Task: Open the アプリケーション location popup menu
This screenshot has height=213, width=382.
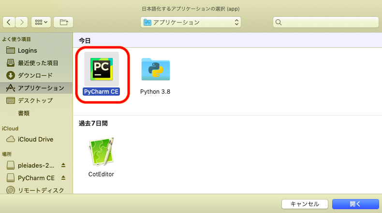Action: point(191,22)
